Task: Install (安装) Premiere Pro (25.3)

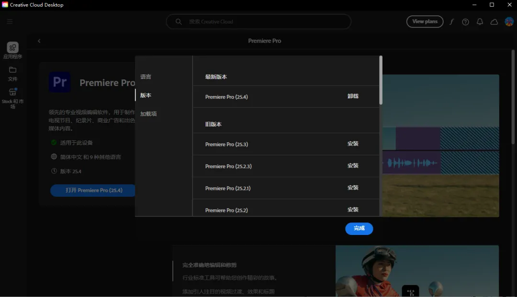Action: (x=353, y=144)
